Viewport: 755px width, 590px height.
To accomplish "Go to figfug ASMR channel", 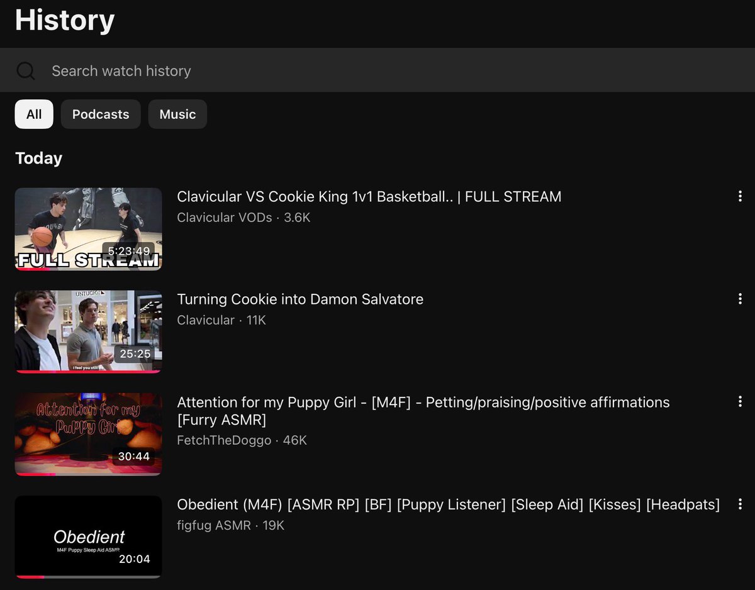I will click(214, 525).
